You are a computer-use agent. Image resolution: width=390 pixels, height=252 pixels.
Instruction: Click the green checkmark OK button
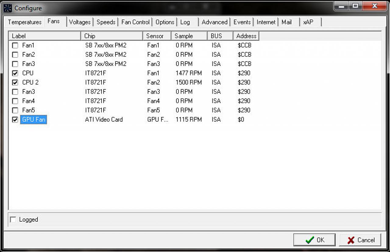click(314, 240)
